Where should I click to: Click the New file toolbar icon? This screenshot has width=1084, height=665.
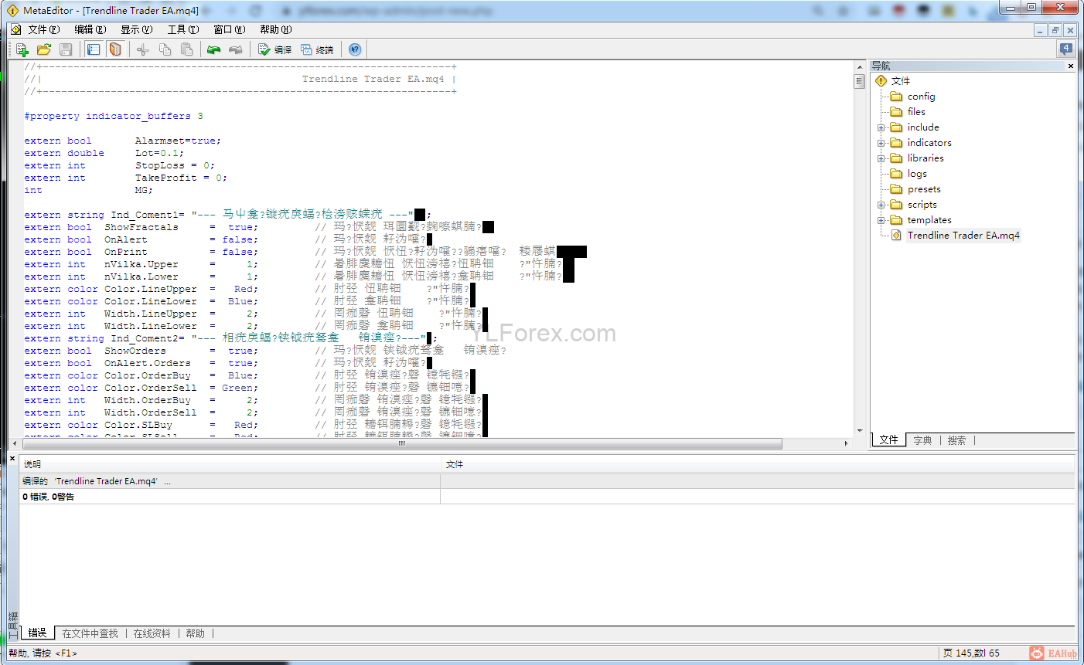pyautogui.click(x=22, y=49)
